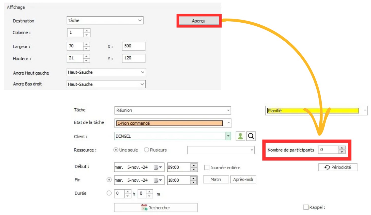Viewport: 371px width, 215px height.
Task: Increase the Début time 09:00
Action: [194, 165]
